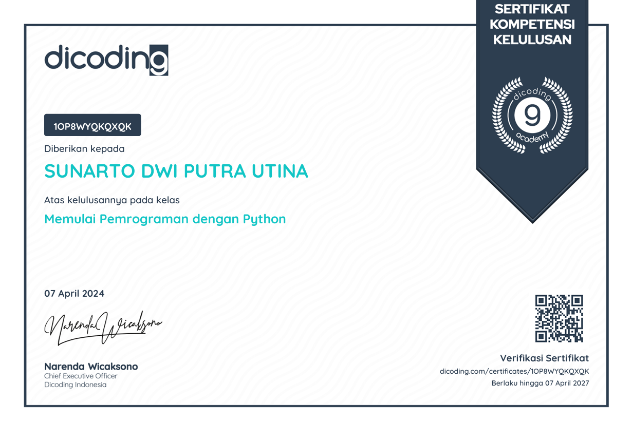Click the Atas kelulusannya pada kelas text
Screen dimensions: 632x422
pyautogui.click(x=111, y=200)
